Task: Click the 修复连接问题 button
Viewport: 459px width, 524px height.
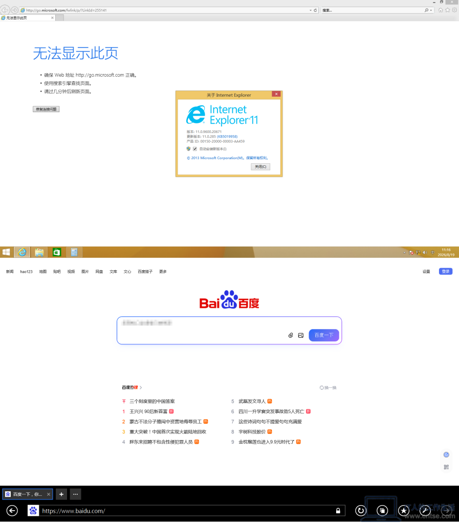Action: pyautogui.click(x=46, y=110)
